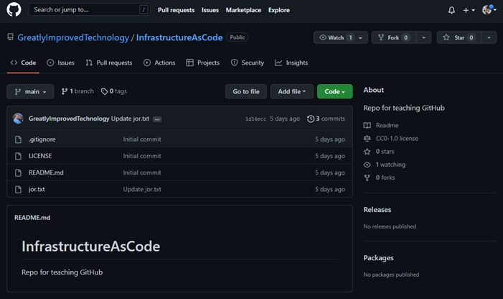The height and width of the screenshot is (299, 503).
Task: Expand the commit message ellipsis
Action: coord(157,119)
